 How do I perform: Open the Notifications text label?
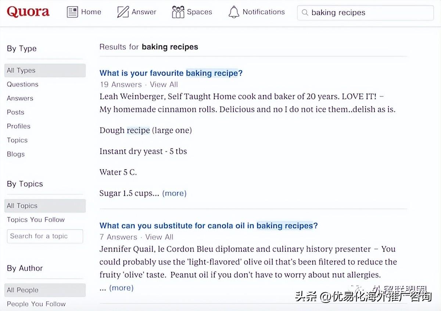pos(263,12)
